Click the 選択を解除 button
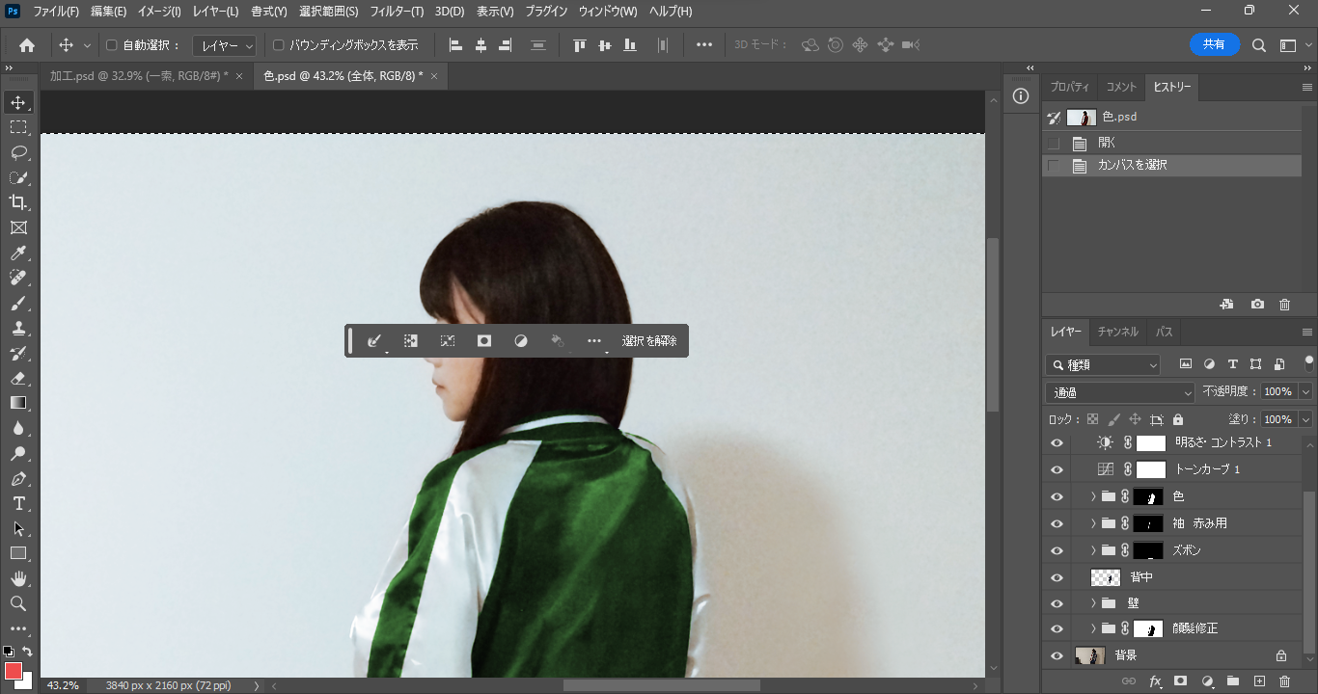1318x694 pixels. click(x=649, y=341)
